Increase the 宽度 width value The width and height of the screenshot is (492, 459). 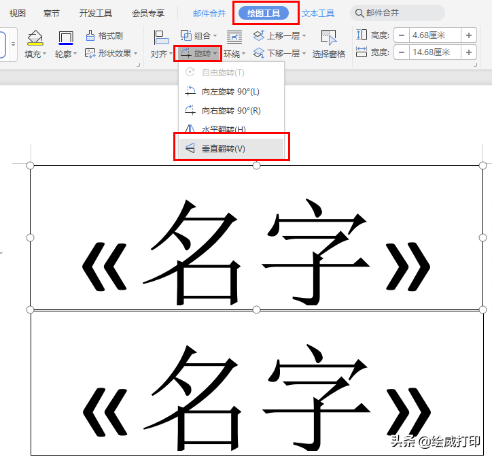coord(469,52)
